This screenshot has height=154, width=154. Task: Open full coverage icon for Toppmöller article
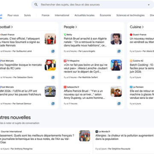tap(53, 77)
